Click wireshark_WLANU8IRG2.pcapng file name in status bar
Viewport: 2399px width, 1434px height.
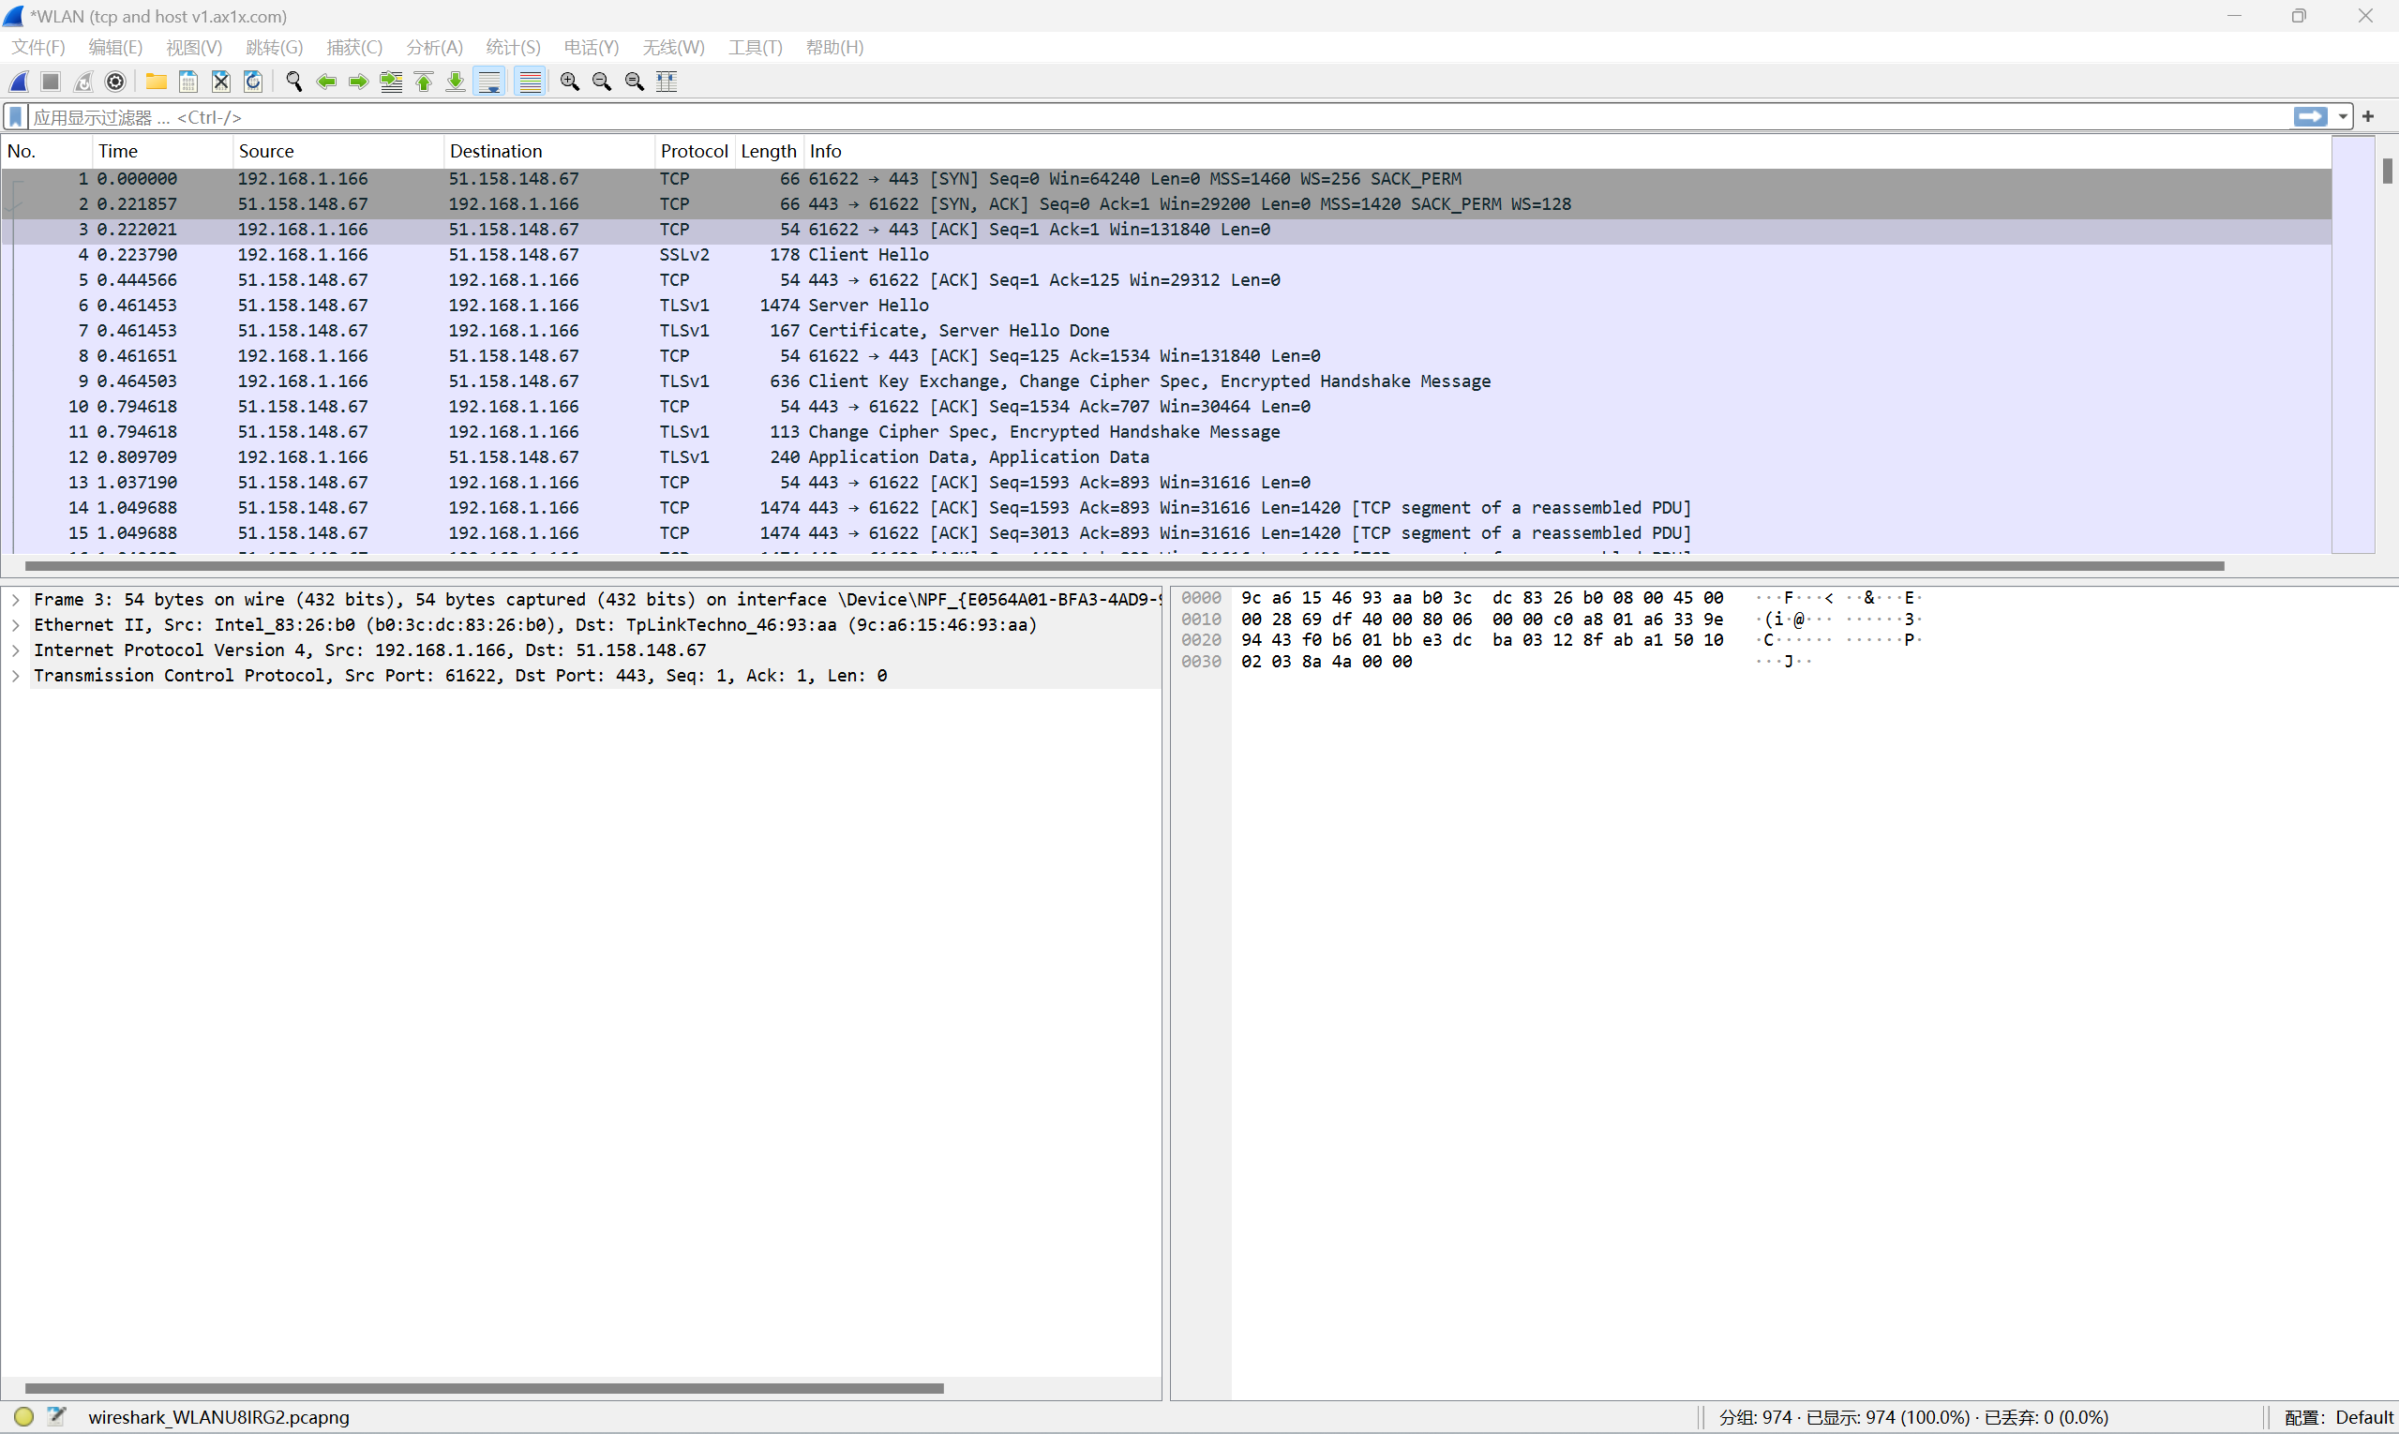(218, 1417)
